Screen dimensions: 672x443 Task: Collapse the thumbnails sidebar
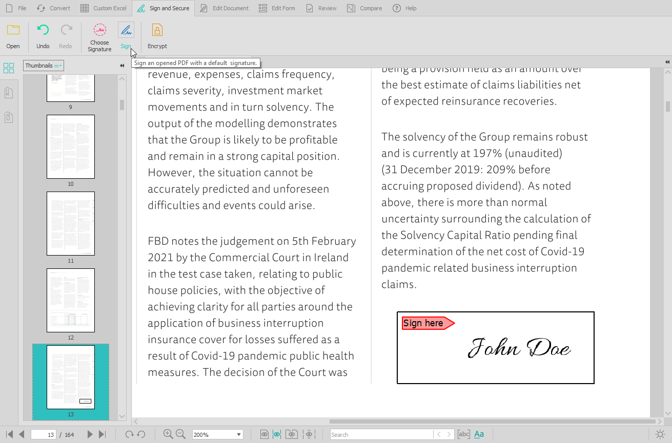tap(122, 66)
